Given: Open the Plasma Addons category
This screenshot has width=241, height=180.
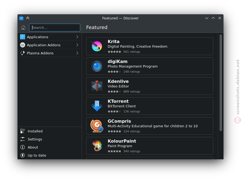Looking at the screenshot, I should coord(50,53).
